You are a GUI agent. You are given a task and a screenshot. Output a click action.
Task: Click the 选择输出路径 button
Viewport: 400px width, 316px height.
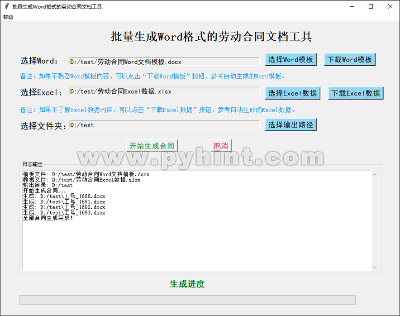click(x=290, y=125)
